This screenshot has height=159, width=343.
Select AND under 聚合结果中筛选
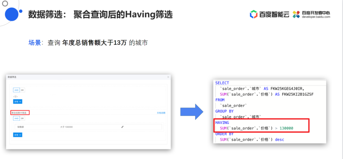pyautogui.click(x=17, y=119)
